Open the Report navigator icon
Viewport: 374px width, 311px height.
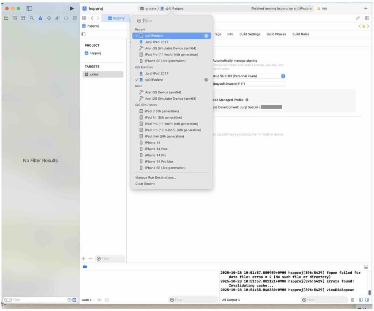[75, 18]
